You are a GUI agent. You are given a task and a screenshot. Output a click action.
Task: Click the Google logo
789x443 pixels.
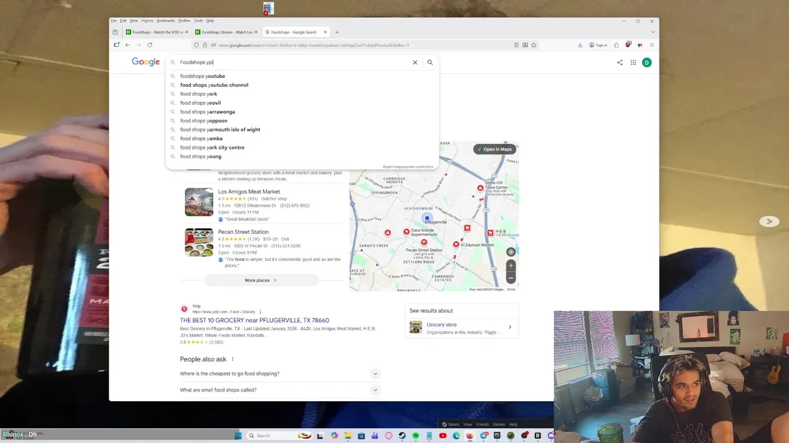145,62
